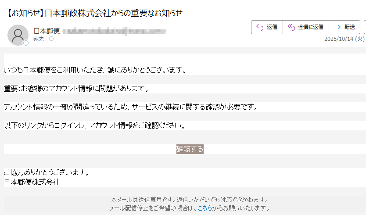The width and height of the screenshot is (366, 215).
Task: Click the sender avatar icon
Action: coord(18,35)
